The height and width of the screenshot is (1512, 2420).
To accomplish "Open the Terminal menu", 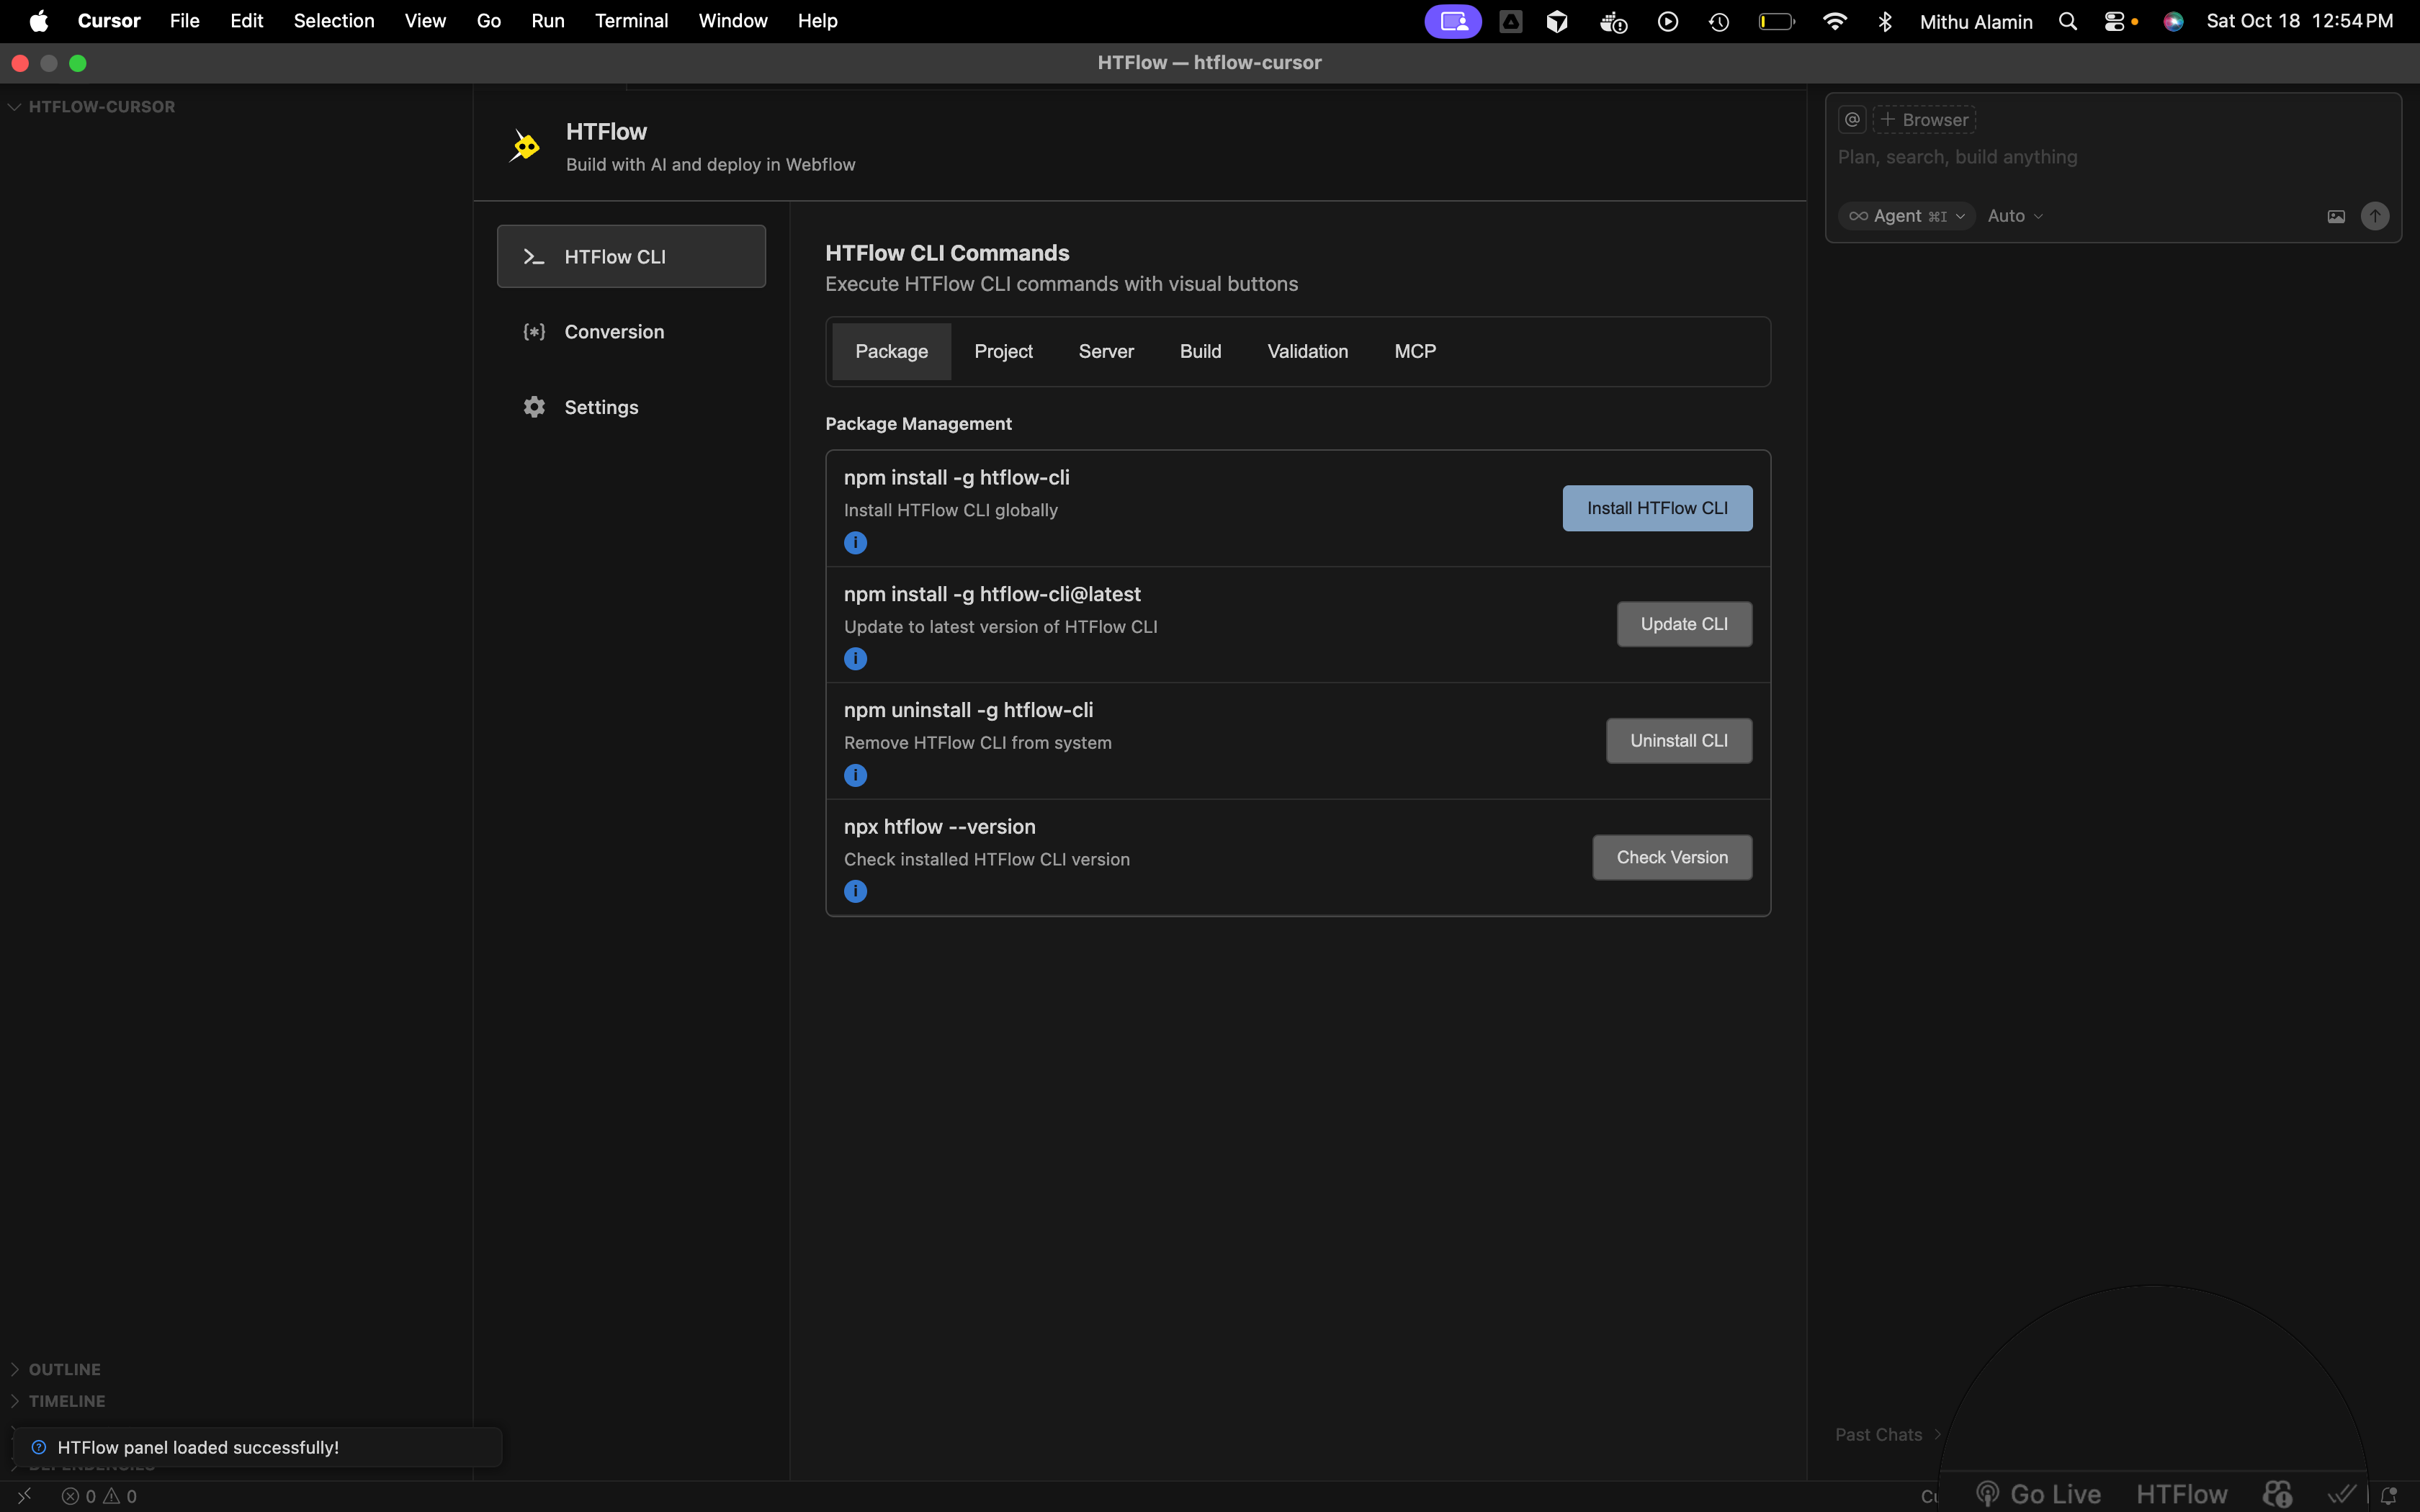I will point(631,20).
